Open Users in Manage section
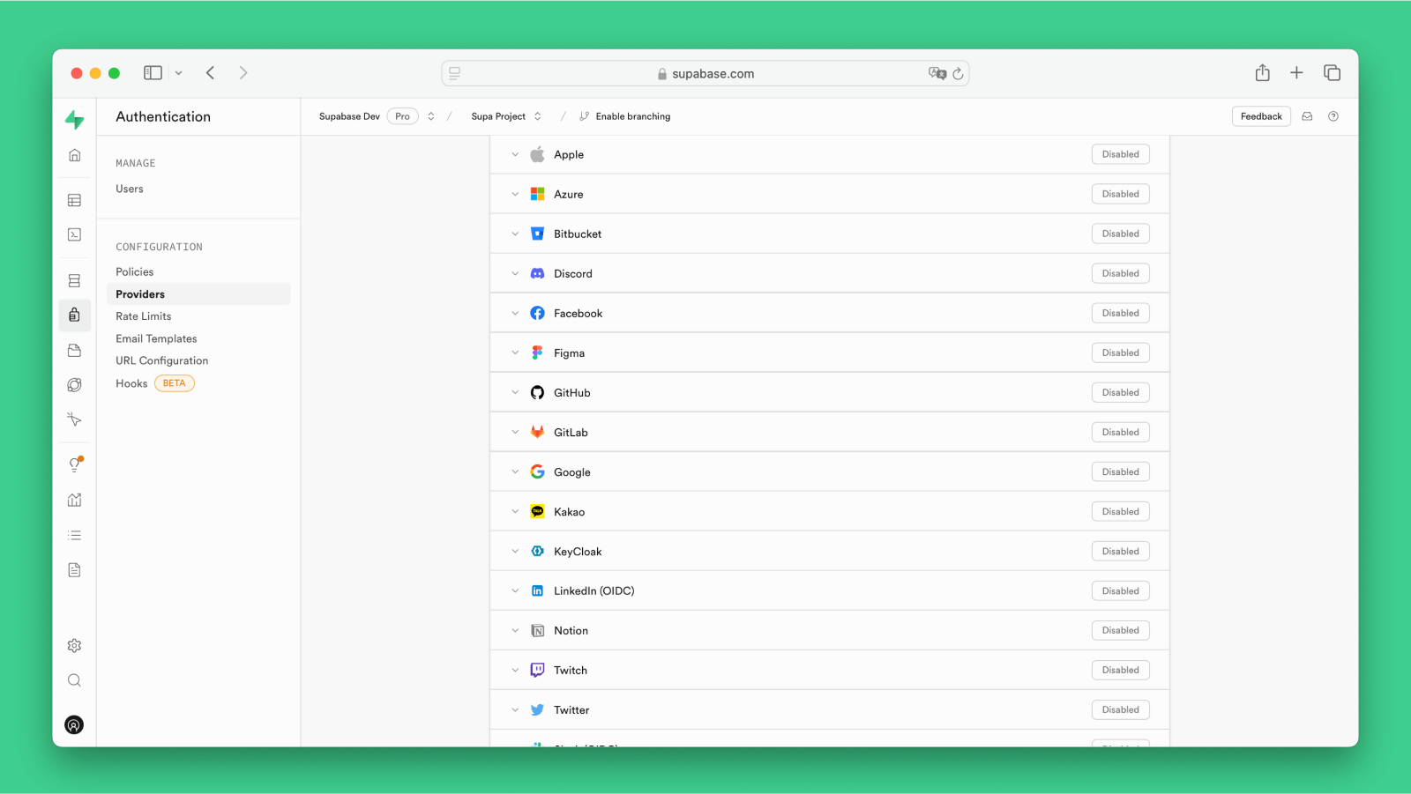Screen dimensions: 1411x794 coord(130,189)
